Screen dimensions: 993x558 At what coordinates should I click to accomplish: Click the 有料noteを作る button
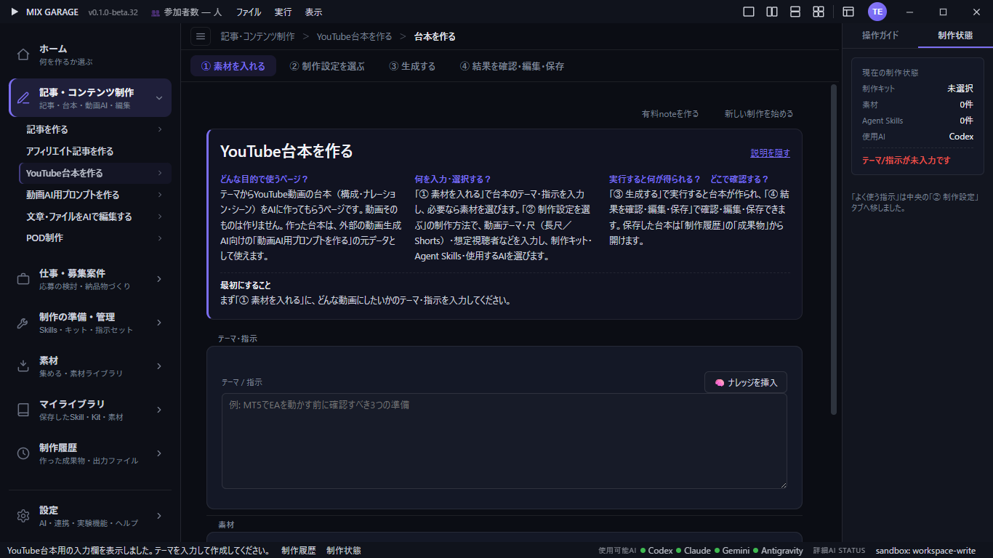(x=670, y=114)
